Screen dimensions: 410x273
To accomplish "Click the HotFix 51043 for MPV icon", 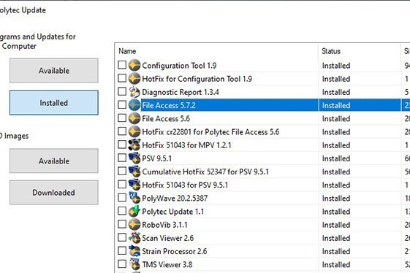I will (134, 145).
